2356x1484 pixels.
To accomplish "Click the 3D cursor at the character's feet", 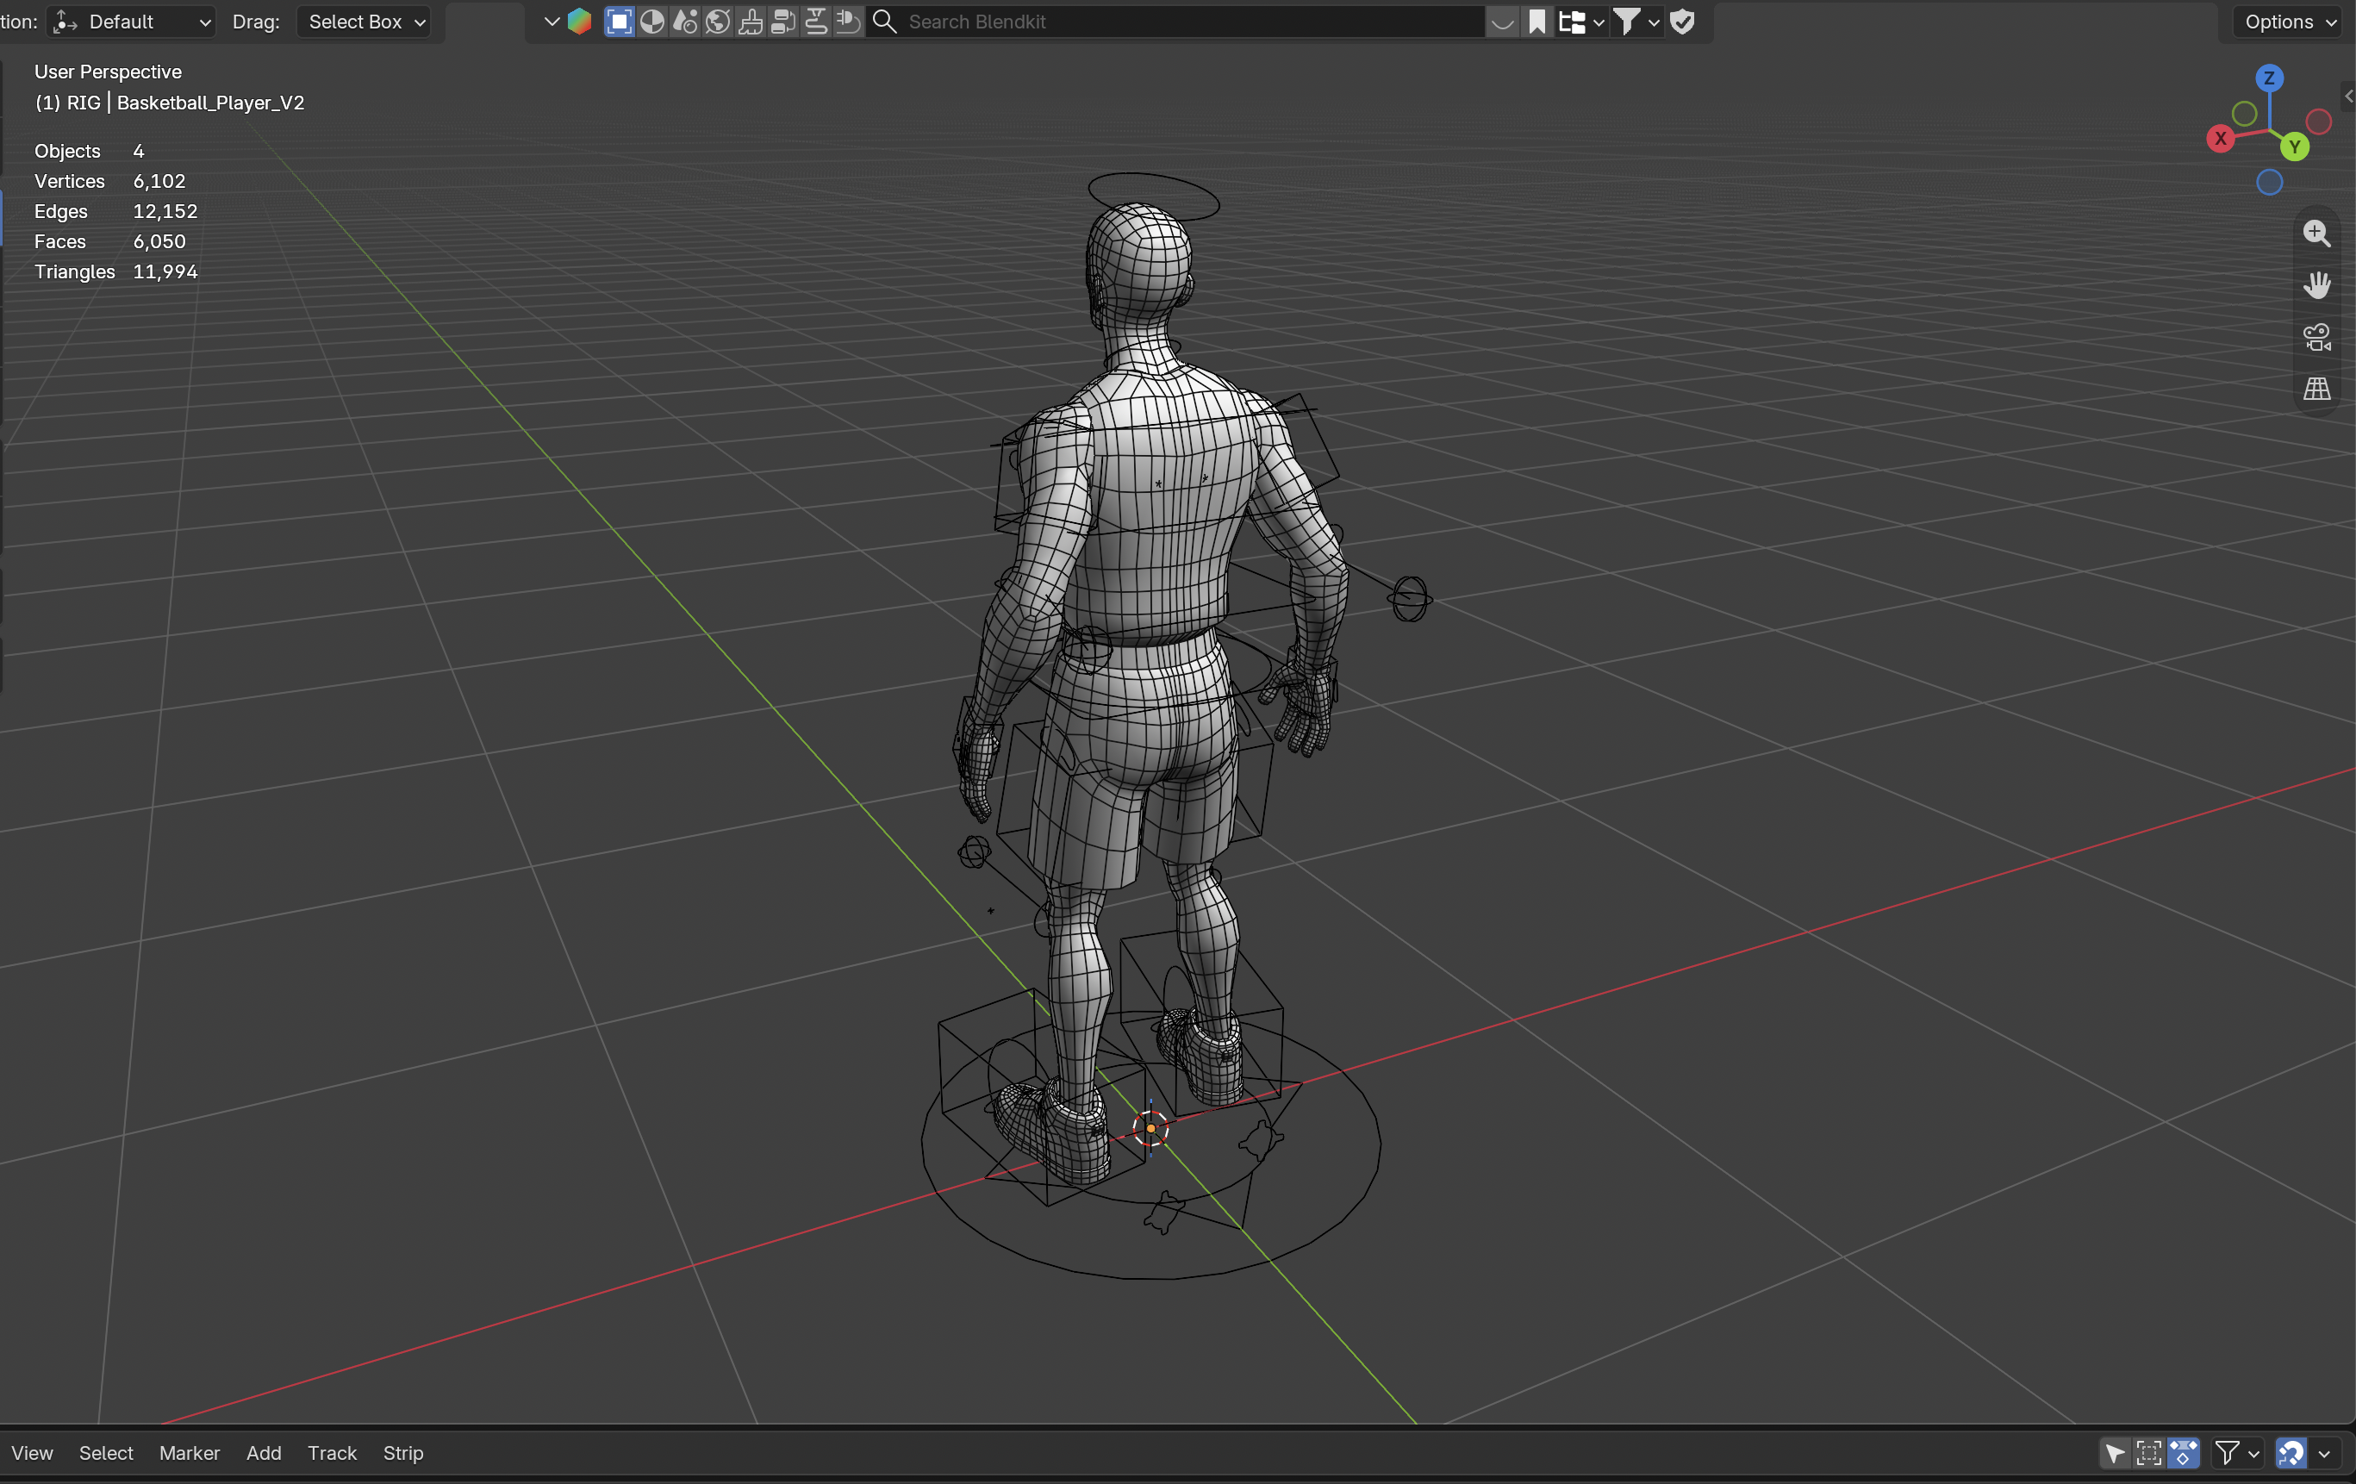I will tap(1150, 1128).
